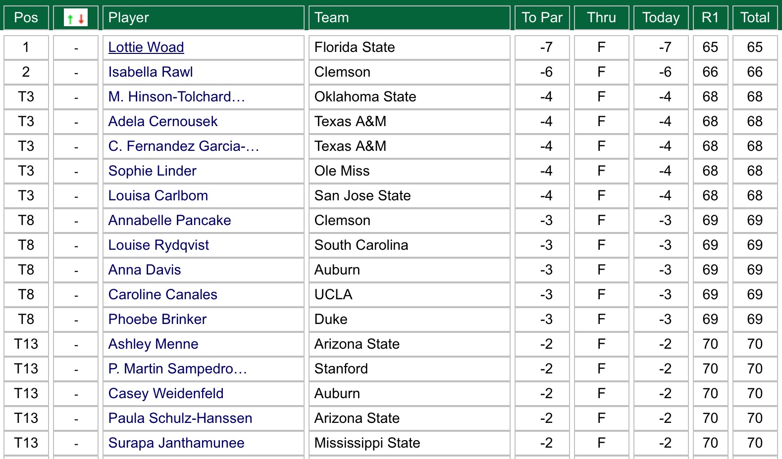Open Louisa Carlbom's scorecard link
The image size is (782, 459).
[158, 196]
